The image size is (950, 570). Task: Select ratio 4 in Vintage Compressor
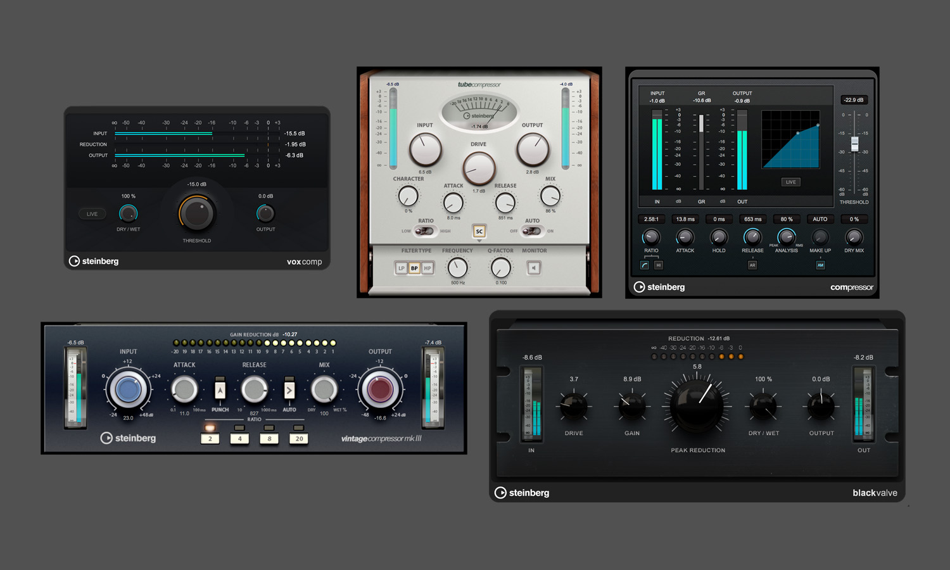point(239,438)
